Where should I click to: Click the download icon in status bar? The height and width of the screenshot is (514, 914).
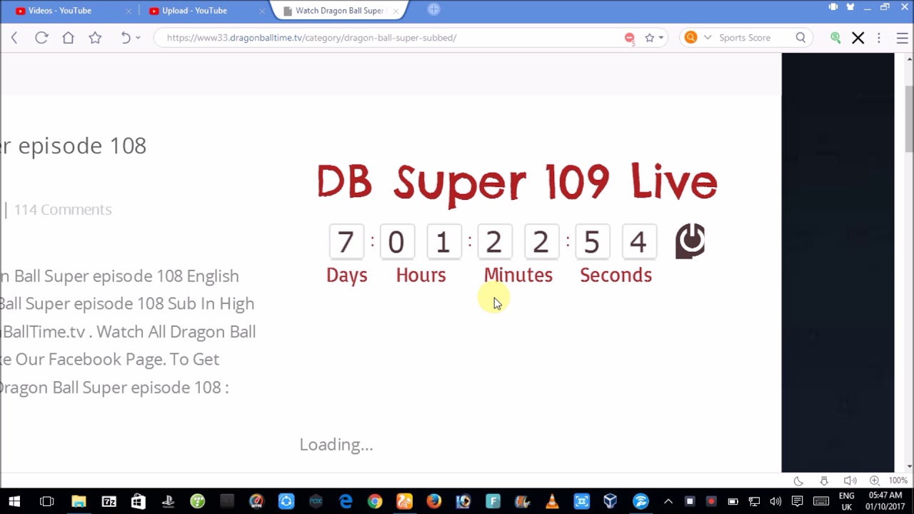point(824,481)
